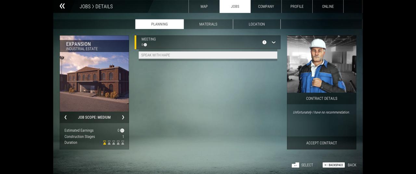
Task: Open the Map tab
Action: [x=204, y=7]
